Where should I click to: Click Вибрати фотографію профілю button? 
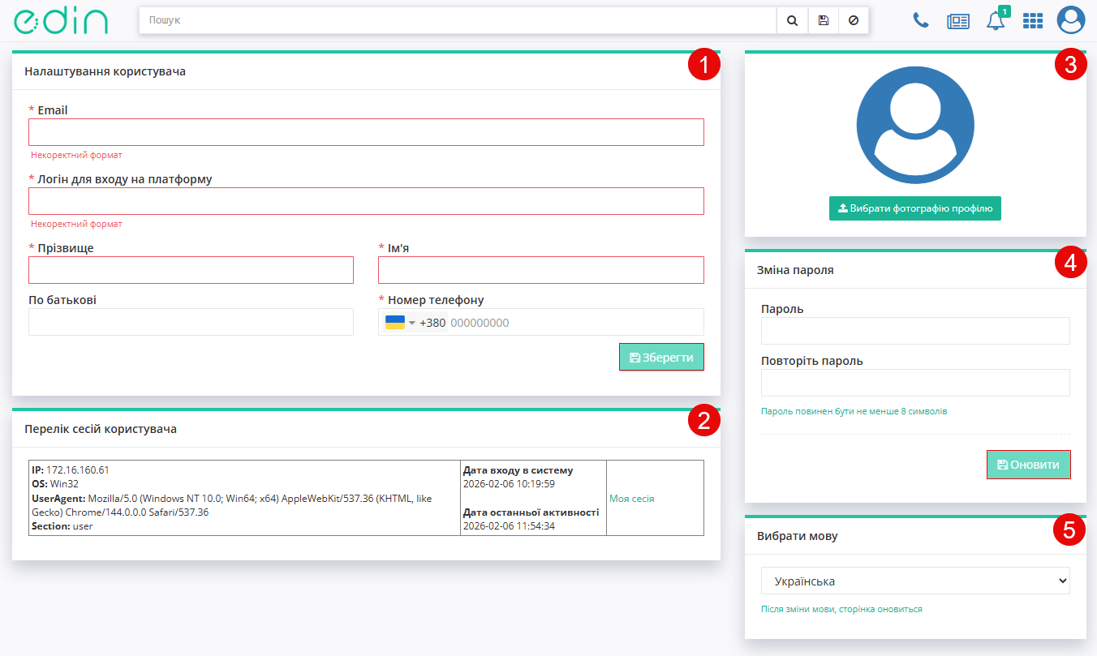[914, 208]
